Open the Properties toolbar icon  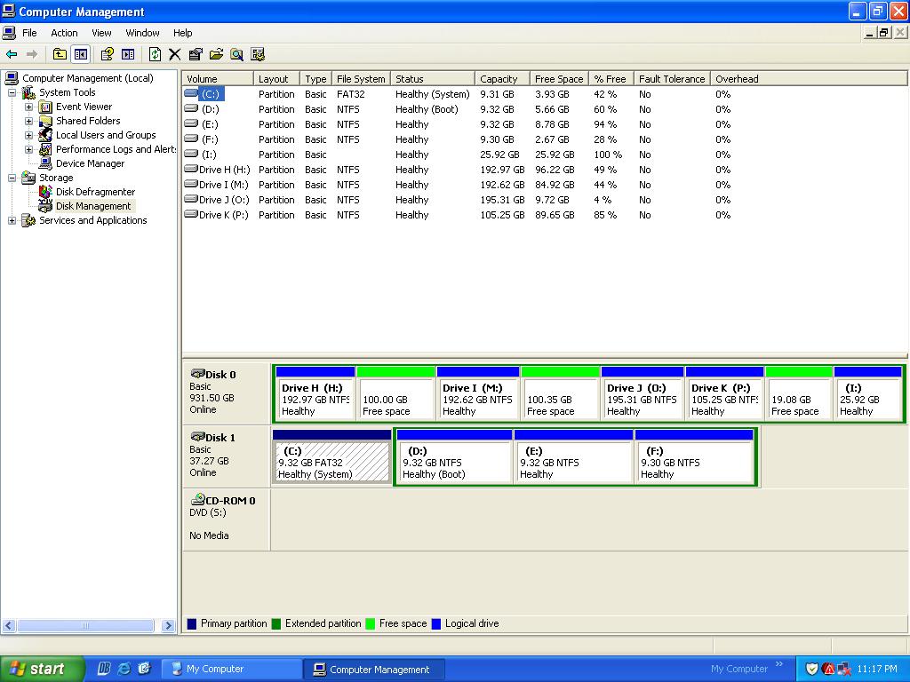tap(196, 52)
